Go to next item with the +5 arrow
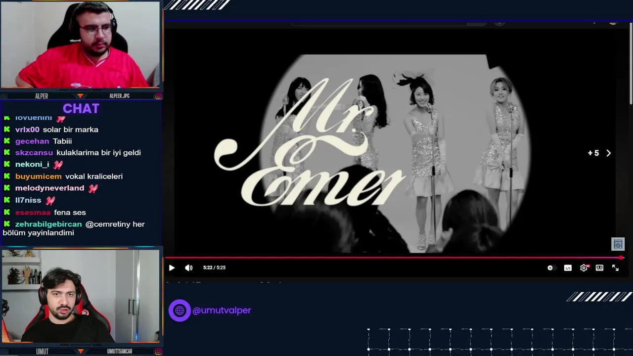The height and width of the screenshot is (356, 633). point(609,153)
